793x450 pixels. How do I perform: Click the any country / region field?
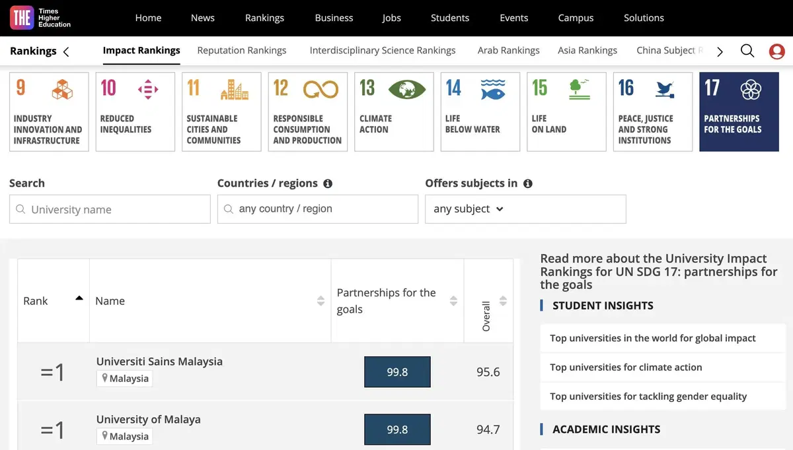[318, 209]
